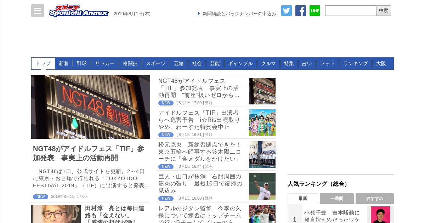
Task: Click the 競泳 category tag
Action: pos(209,167)
